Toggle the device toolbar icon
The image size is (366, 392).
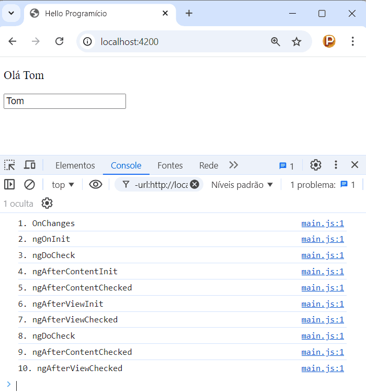30,165
